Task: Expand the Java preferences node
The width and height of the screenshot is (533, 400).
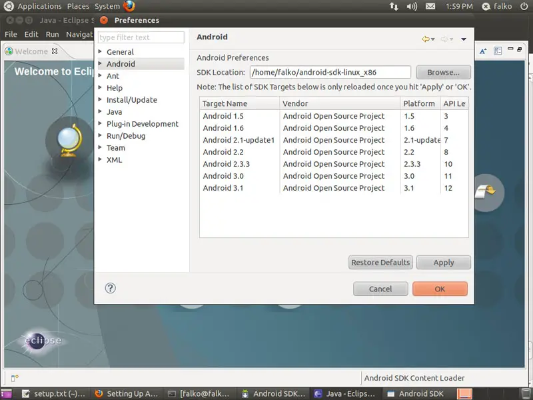Action: coord(100,111)
